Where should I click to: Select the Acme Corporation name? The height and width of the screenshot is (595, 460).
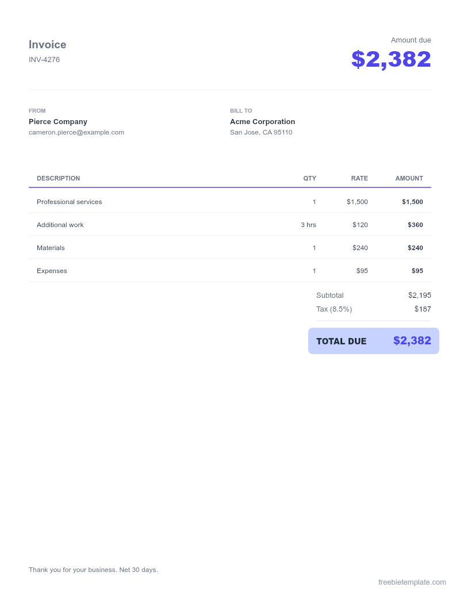click(263, 122)
